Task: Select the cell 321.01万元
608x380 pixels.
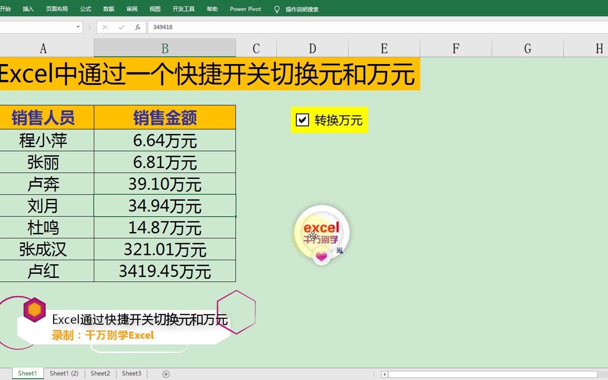Action: click(x=165, y=249)
